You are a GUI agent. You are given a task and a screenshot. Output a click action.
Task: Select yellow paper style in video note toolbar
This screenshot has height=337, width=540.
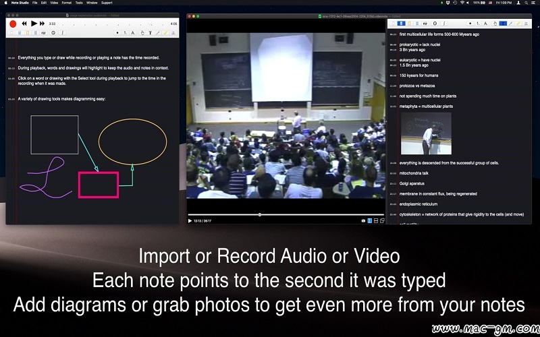(409, 24)
